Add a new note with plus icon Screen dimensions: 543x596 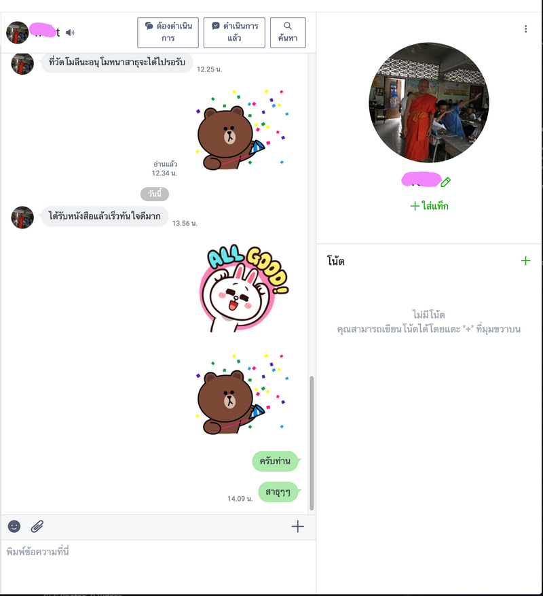click(x=525, y=261)
